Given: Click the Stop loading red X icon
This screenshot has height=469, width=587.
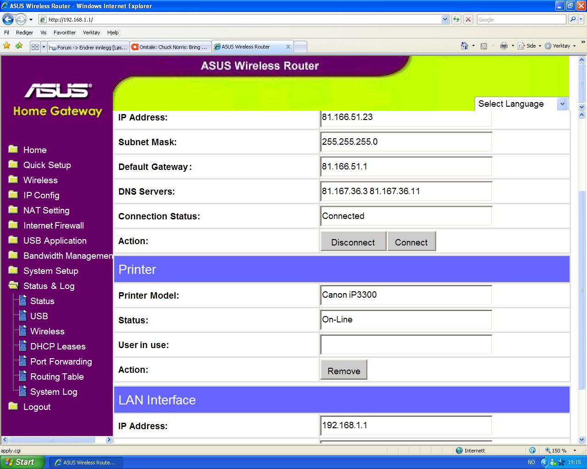Looking at the screenshot, I should [468, 19].
